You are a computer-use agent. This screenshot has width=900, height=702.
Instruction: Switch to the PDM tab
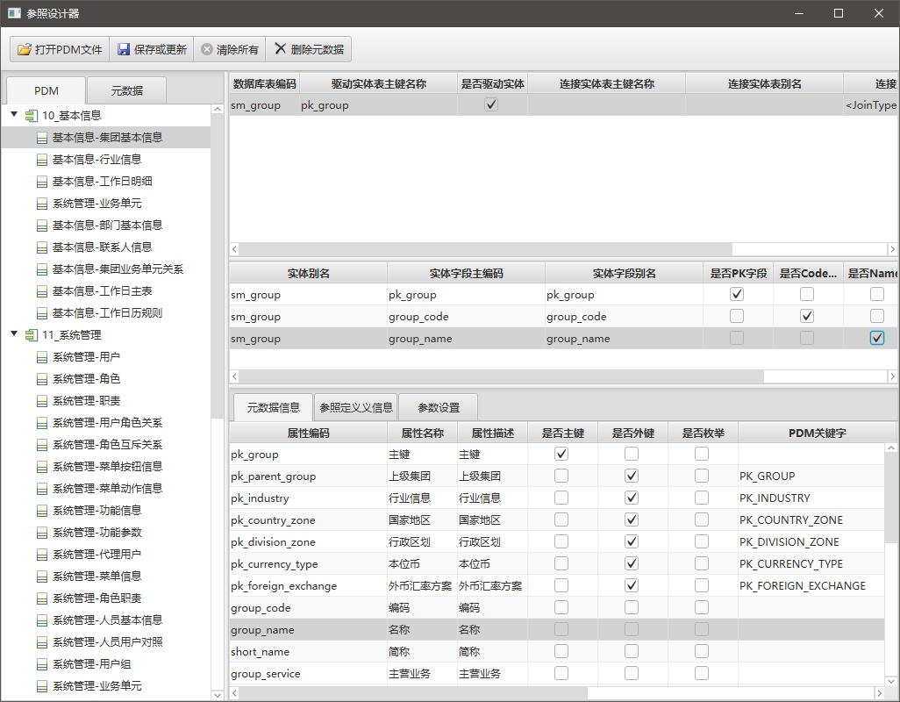tap(46, 90)
